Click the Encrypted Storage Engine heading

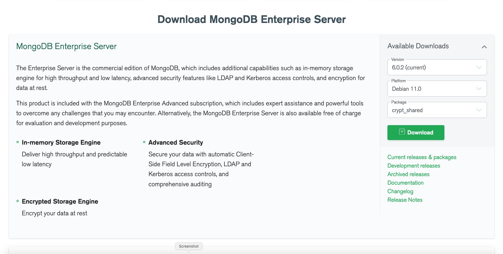60,201
